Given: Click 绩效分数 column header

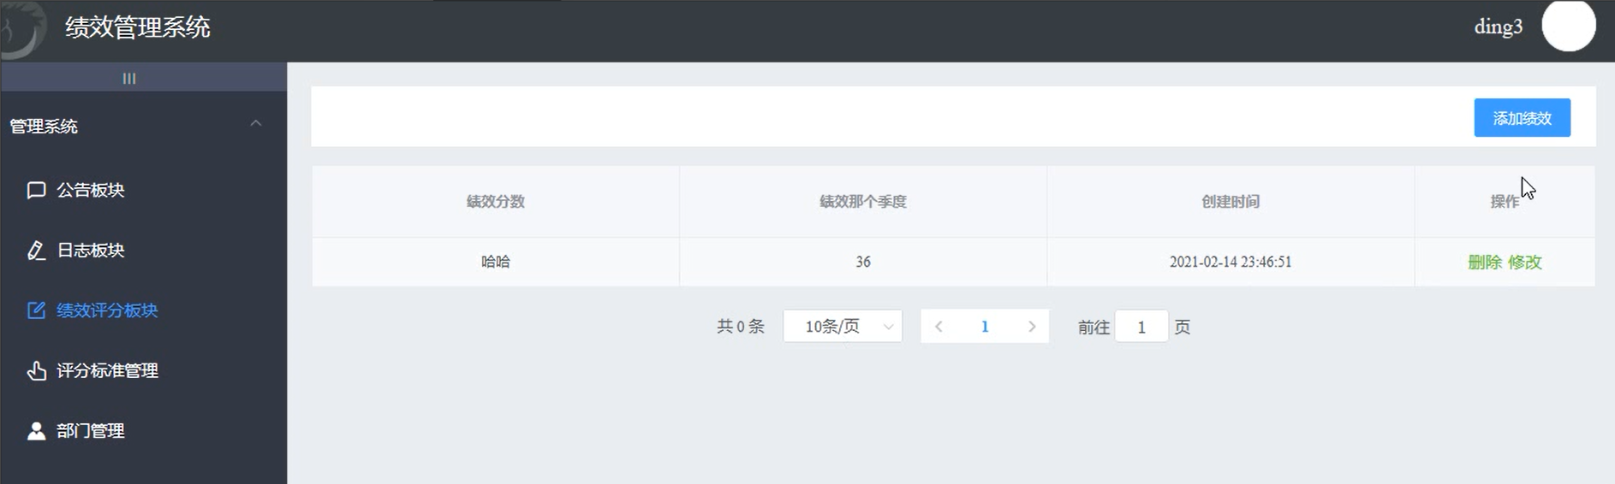Looking at the screenshot, I should point(496,202).
